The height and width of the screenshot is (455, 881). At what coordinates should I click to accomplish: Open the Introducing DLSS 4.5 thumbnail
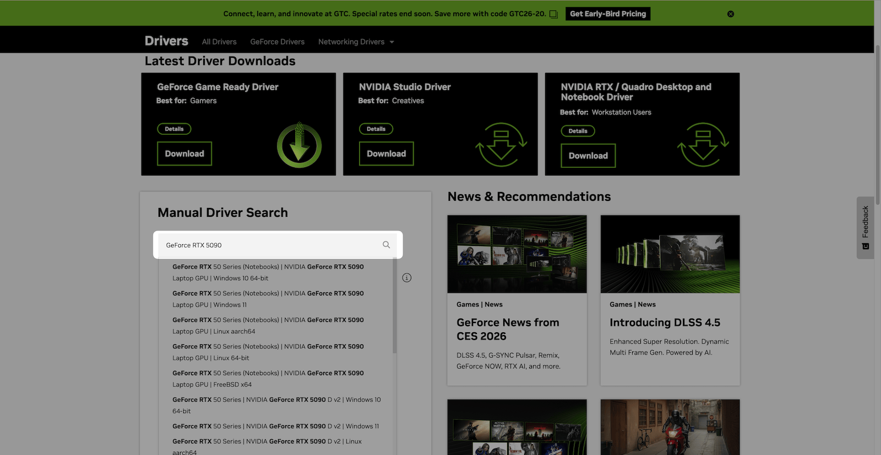coord(670,254)
